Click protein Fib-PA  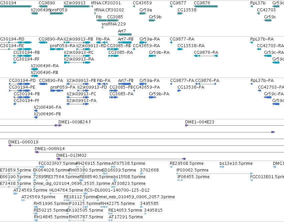[104, 81]
